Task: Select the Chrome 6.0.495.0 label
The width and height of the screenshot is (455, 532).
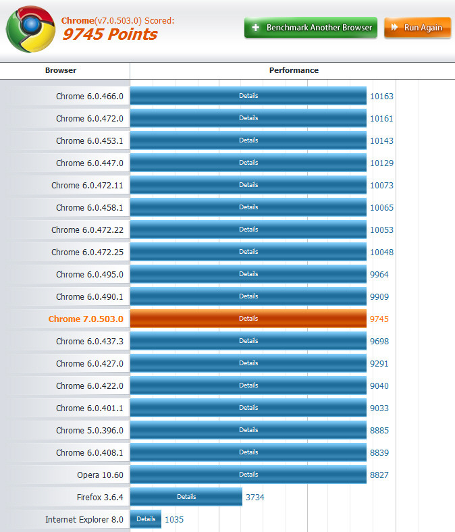Action: tap(90, 275)
